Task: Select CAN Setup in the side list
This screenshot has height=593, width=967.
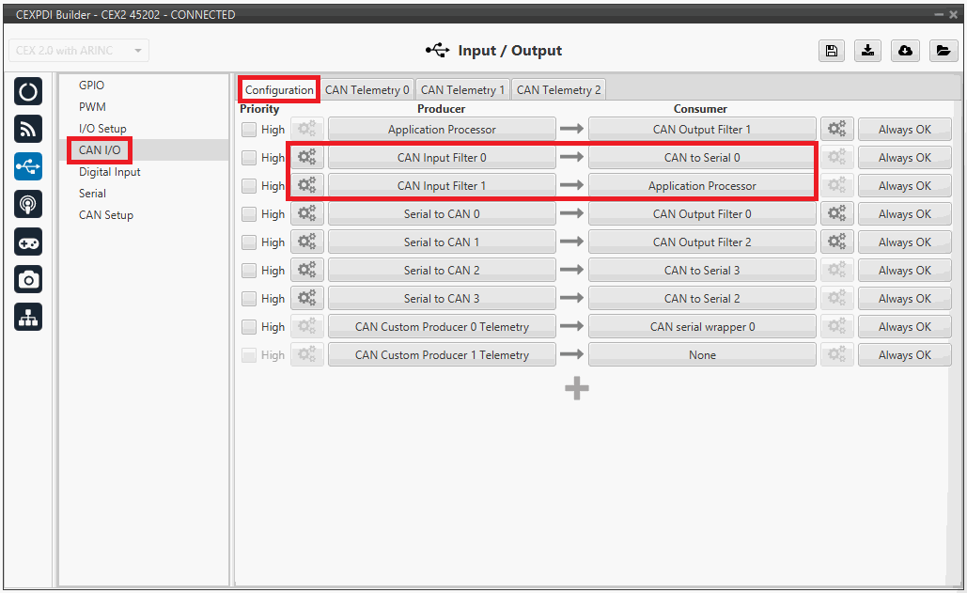Action: pyautogui.click(x=106, y=215)
